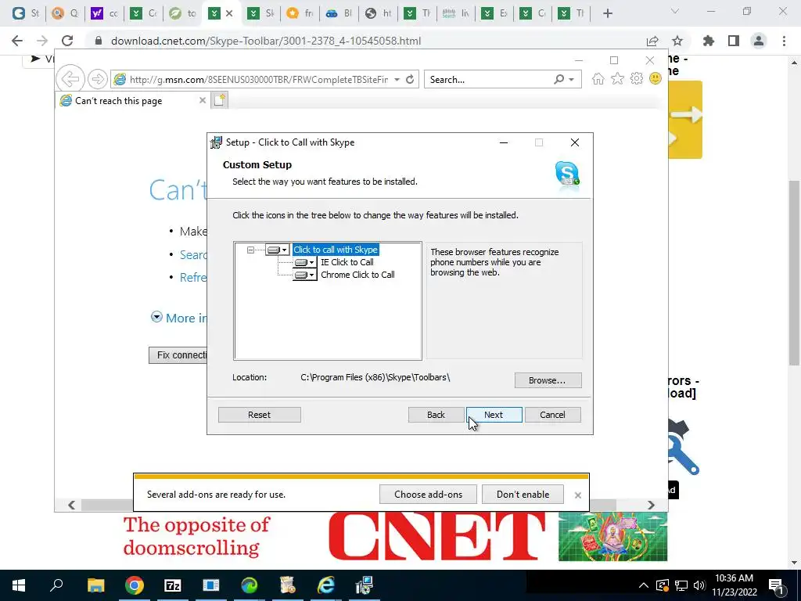This screenshot has width=801, height=601.
Task: Open Chrome three-dot menu
Action: point(784,41)
